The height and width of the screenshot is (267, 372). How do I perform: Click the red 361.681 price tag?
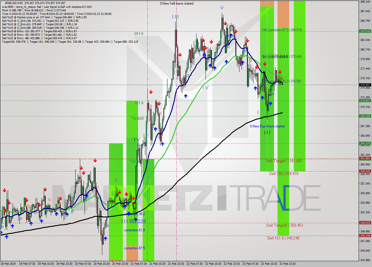365,158
